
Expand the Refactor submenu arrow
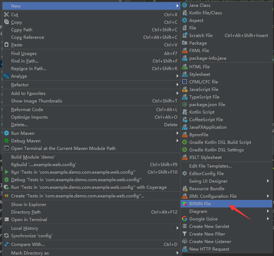click(177, 84)
